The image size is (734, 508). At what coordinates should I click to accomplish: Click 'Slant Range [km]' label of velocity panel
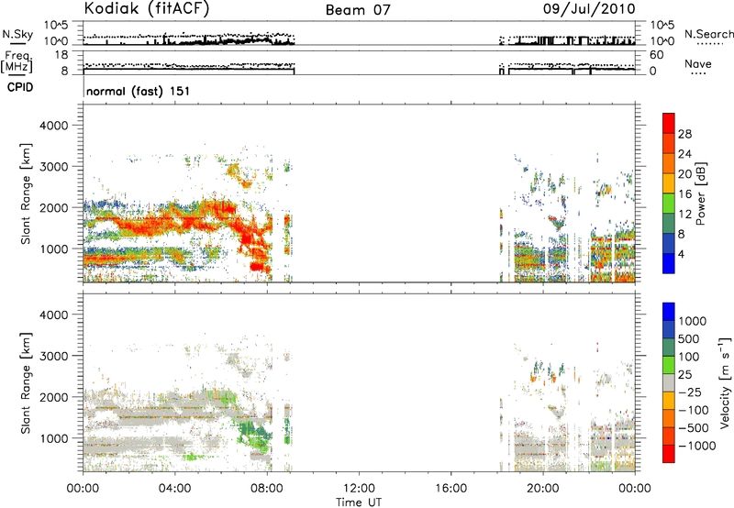(26, 383)
